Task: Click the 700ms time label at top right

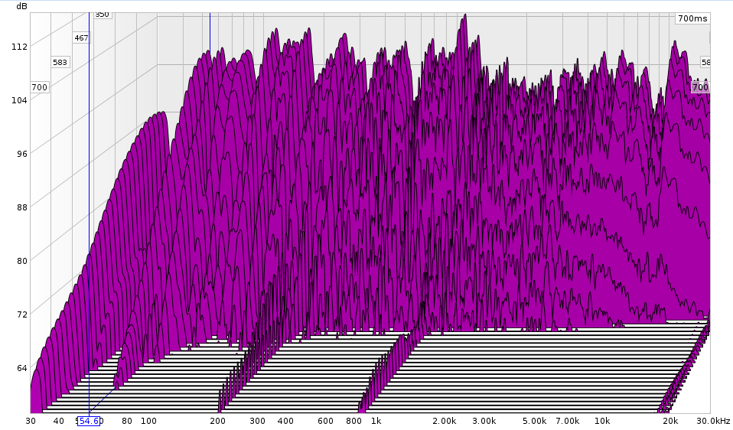Action: 692,18
